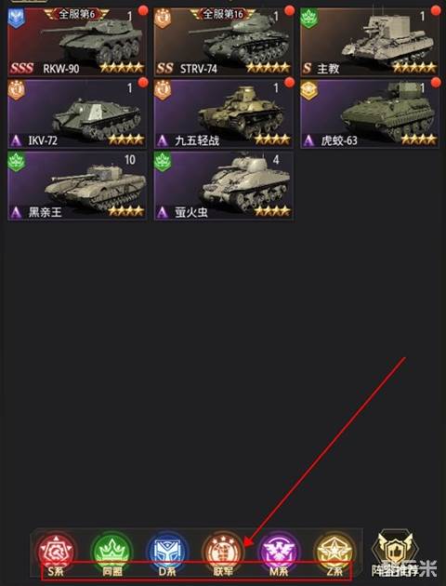
Task: Open the 黑亲王 tank card
Action: pyautogui.click(x=77, y=185)
